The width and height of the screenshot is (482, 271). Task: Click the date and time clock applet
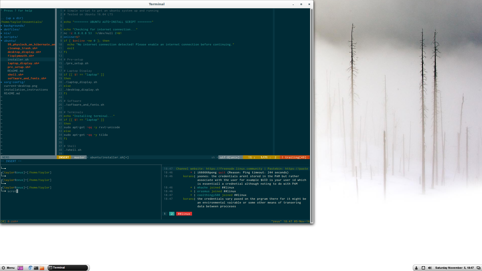coord(454,268)
